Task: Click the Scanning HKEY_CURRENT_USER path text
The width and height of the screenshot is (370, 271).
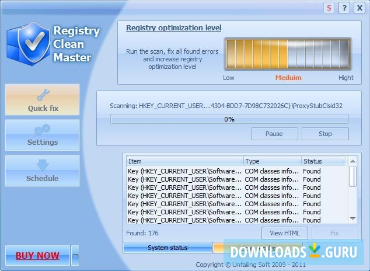Action: (226, 106)
